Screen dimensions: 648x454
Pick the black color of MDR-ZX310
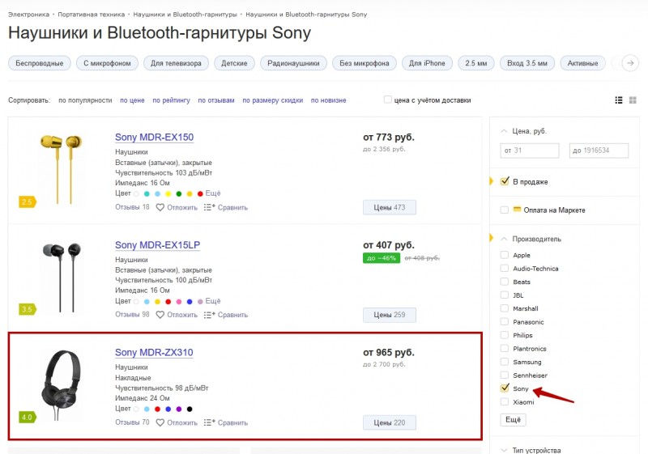[x=190, y=409]
